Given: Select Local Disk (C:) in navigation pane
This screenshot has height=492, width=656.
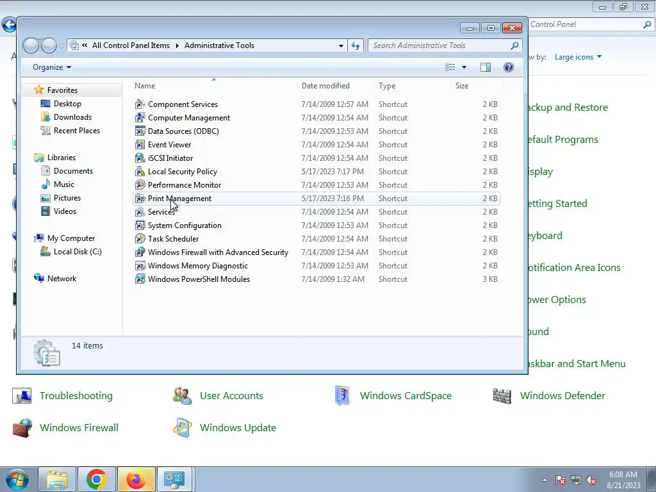Looking at the screenshot, I should tap(78, 251).
